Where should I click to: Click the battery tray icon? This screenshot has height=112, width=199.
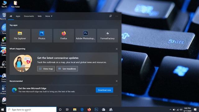174,110
